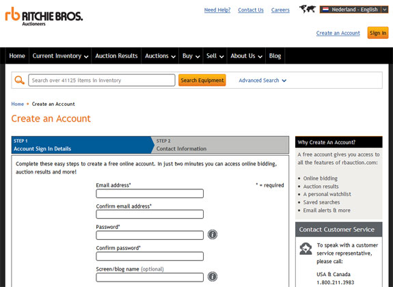The image size is (393, 287).
Task: Click the Home breadcrumb link
Action: [x=18, y=104]
